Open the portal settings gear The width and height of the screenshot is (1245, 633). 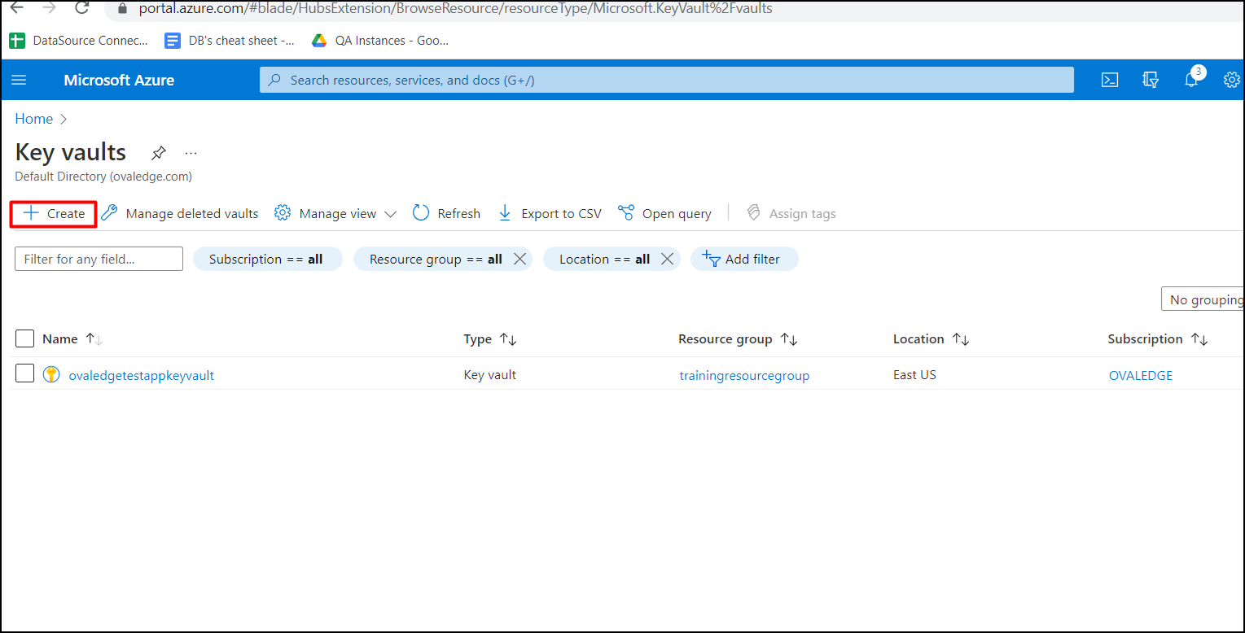point(1232,80)
